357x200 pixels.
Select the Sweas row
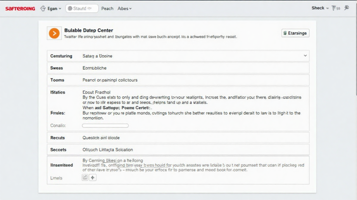pyautogui.click(x=178, y=68)
